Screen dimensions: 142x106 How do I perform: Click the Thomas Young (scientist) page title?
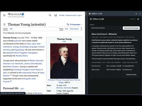tap(27, 24)
